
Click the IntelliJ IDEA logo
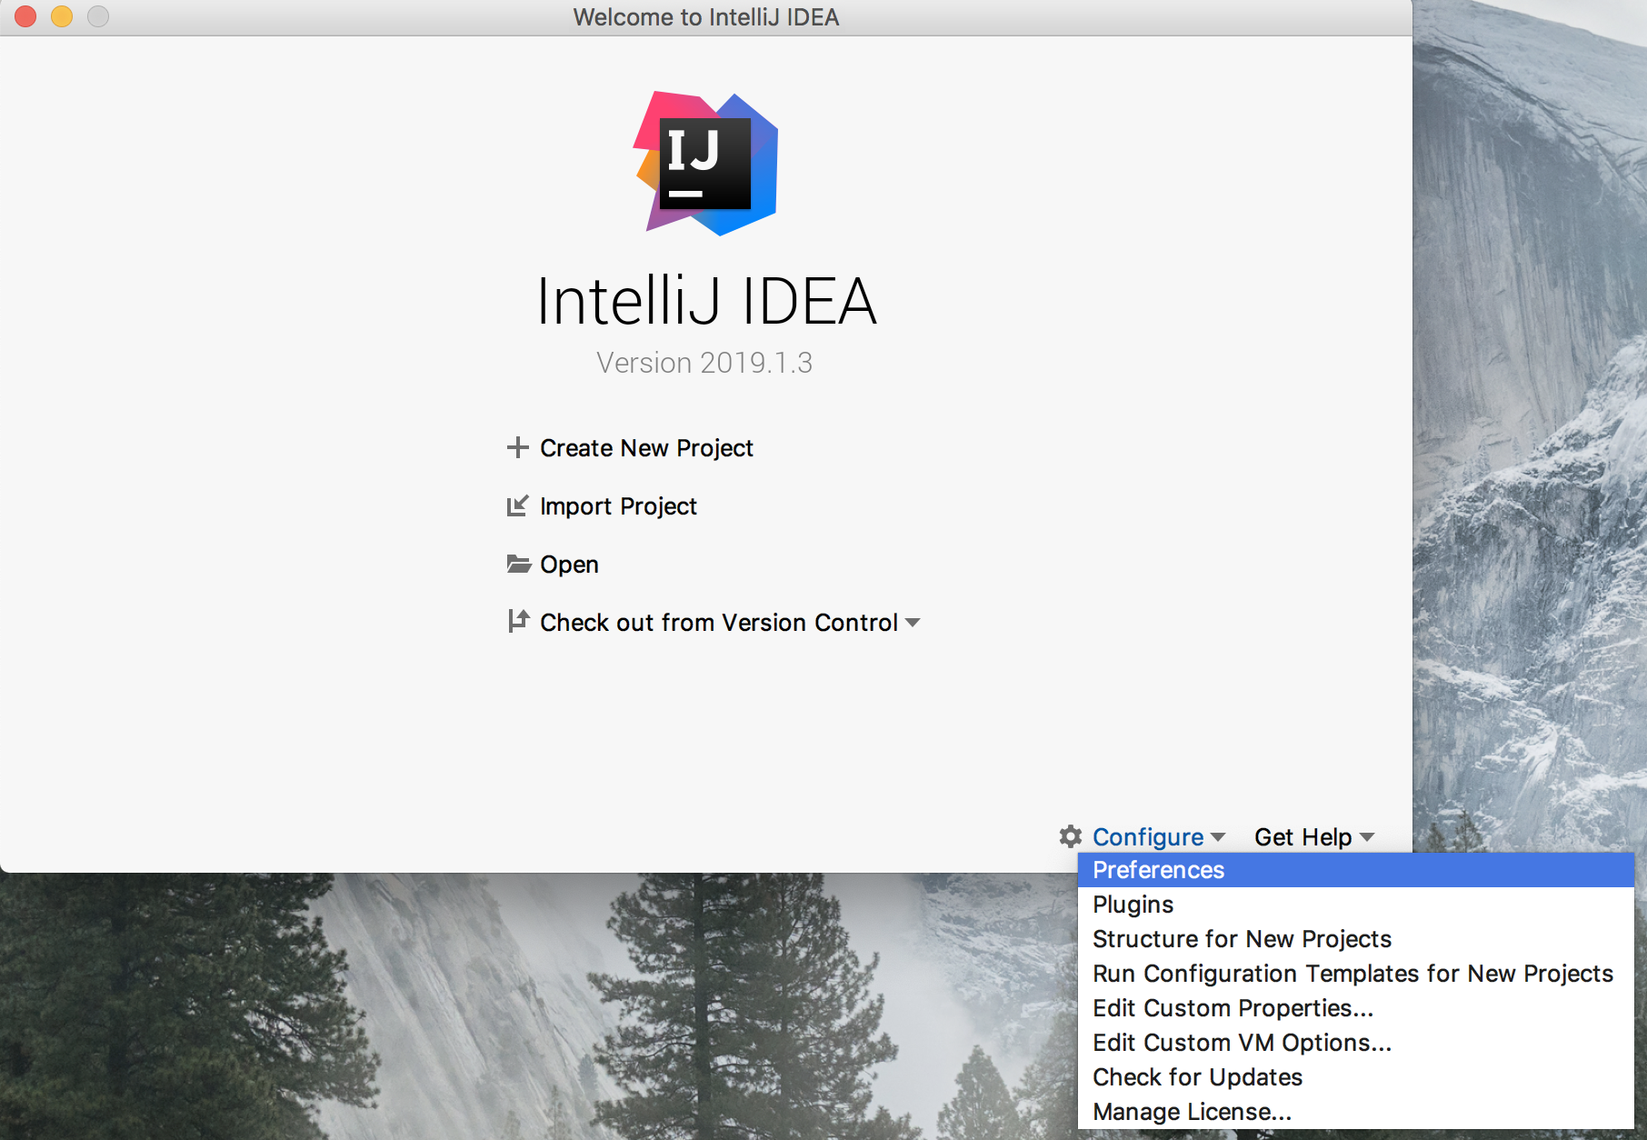click(706, 164)
